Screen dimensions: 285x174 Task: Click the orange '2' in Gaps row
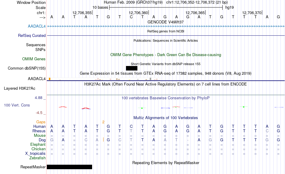point(103,122)
